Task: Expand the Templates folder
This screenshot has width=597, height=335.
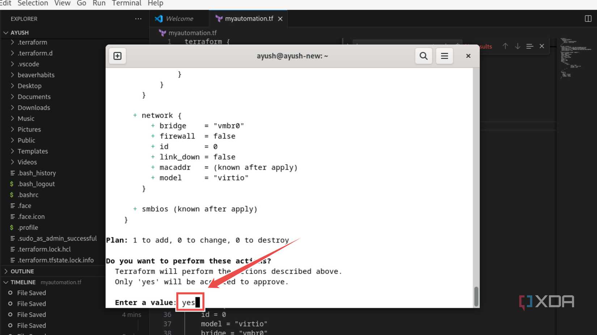Action: click(x=12, y=151)
